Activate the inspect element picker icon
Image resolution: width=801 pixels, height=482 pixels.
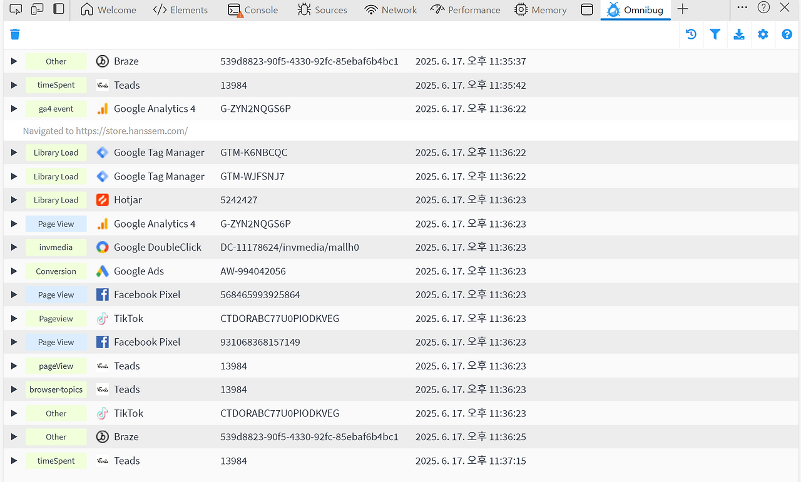point(16,9)
